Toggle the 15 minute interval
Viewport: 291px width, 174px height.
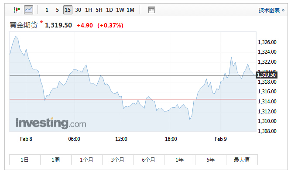tap(68, 10)
